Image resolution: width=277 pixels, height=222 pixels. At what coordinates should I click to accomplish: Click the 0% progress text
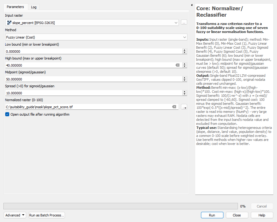tap(243, 206)
